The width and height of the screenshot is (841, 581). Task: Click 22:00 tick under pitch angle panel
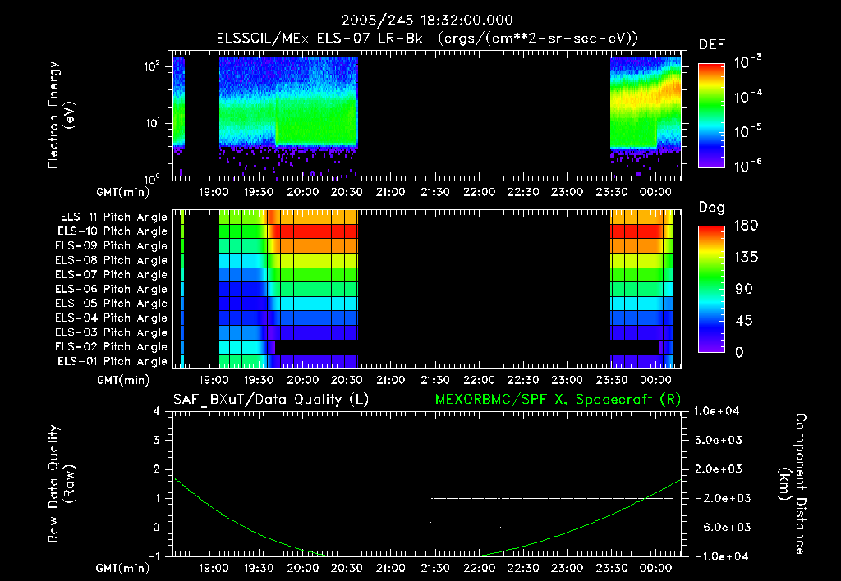click(x=479, y=380)
